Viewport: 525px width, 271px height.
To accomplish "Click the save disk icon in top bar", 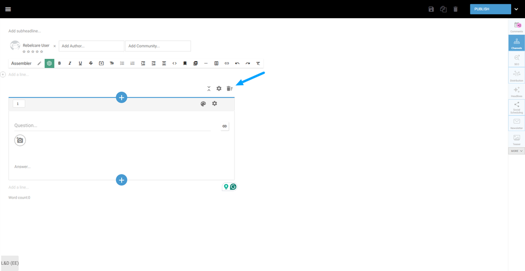I will pos(431,9).
